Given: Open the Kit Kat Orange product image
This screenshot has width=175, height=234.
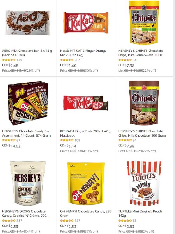Looking at the screenshot, I should tap(86, 23).
